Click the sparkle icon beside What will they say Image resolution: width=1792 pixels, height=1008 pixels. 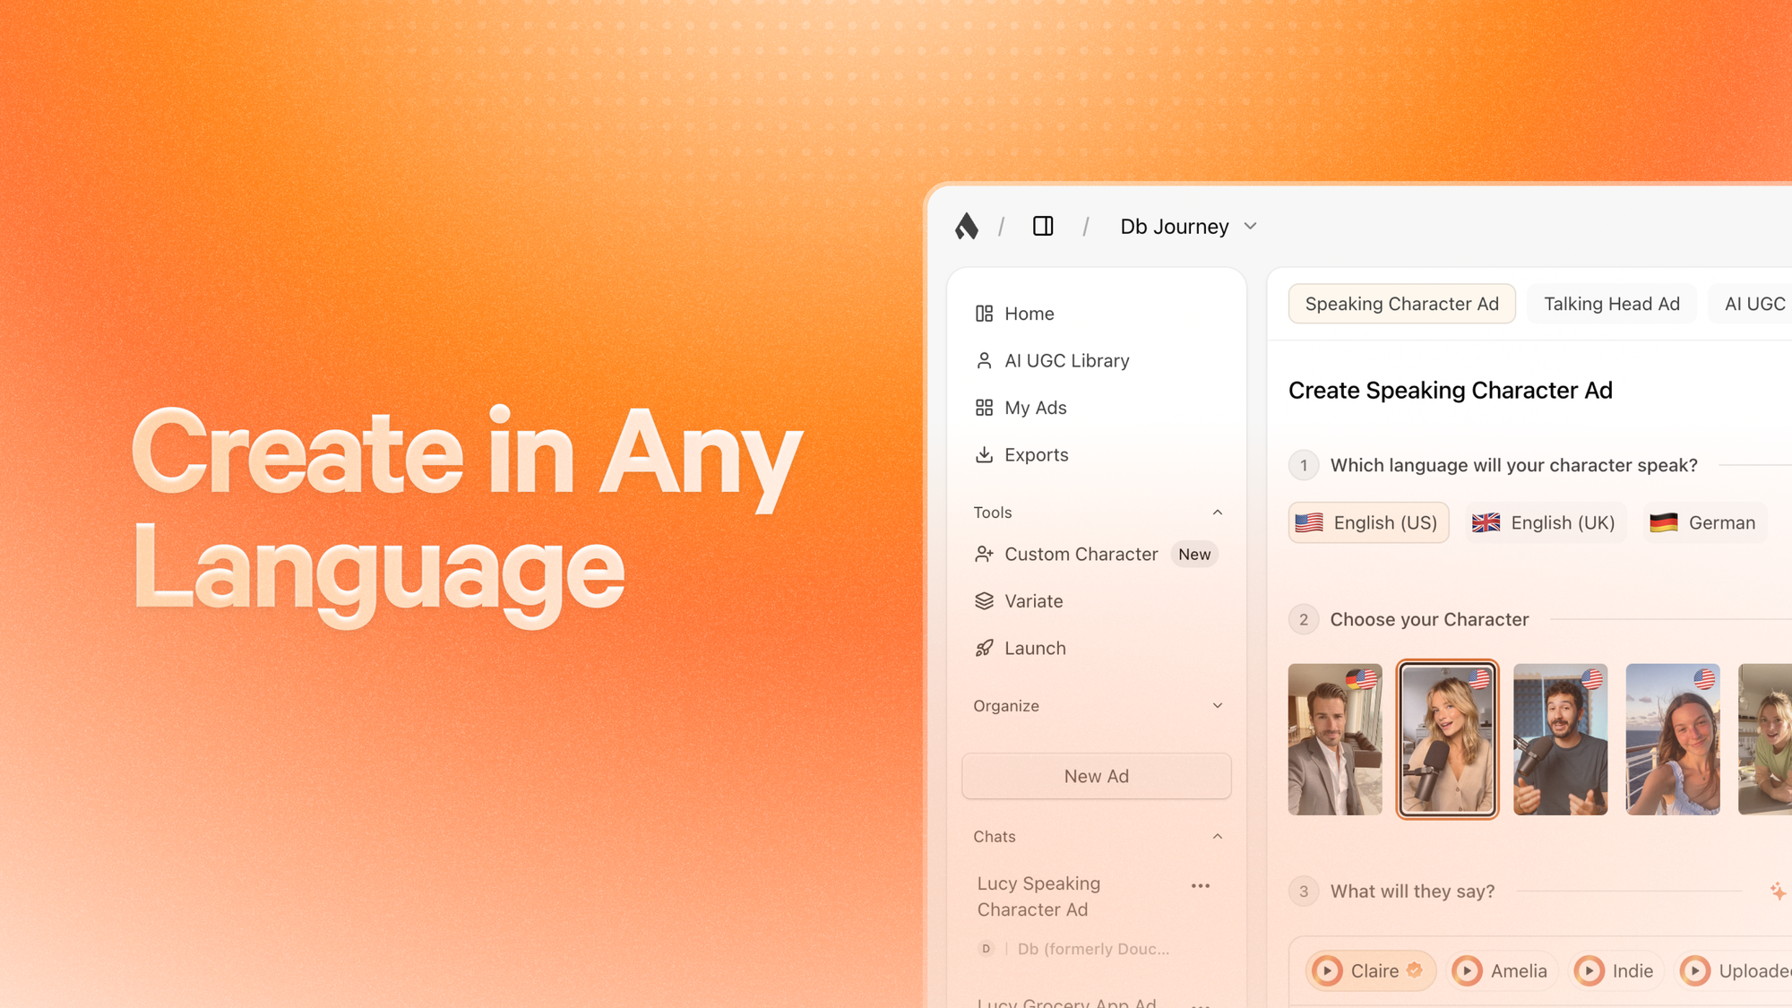[1778, 891]
